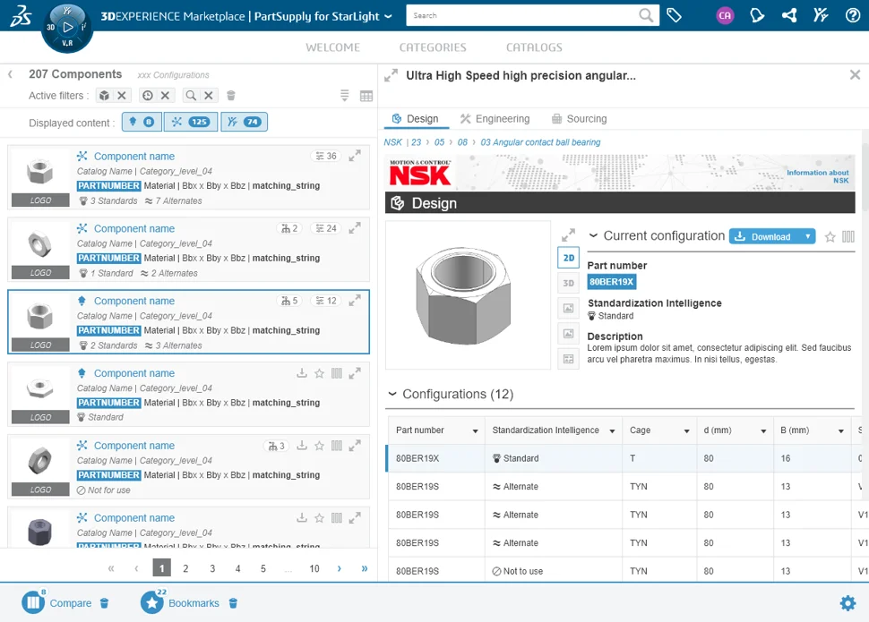869x622 pixels.
Task: Toggle the 125 parts displayed content filter
Action: 192,122
